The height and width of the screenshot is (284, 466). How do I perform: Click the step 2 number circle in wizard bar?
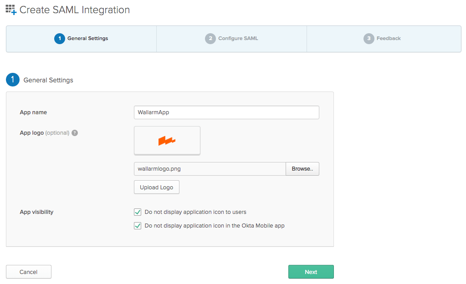[x=210, y=39]
